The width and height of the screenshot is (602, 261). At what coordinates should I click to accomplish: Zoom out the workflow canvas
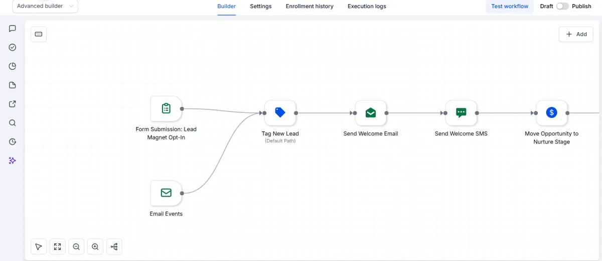76,246
